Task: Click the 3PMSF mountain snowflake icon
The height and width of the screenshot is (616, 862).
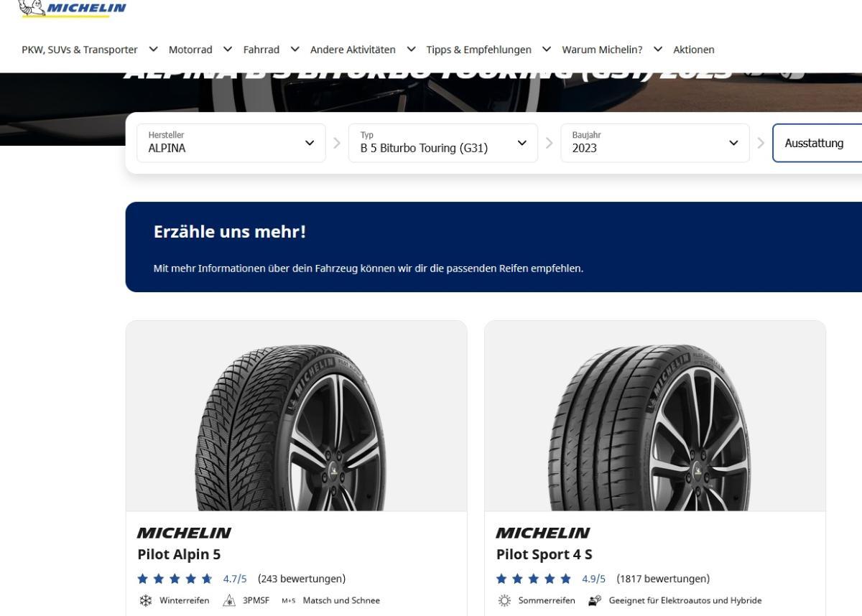Action: 230,601
